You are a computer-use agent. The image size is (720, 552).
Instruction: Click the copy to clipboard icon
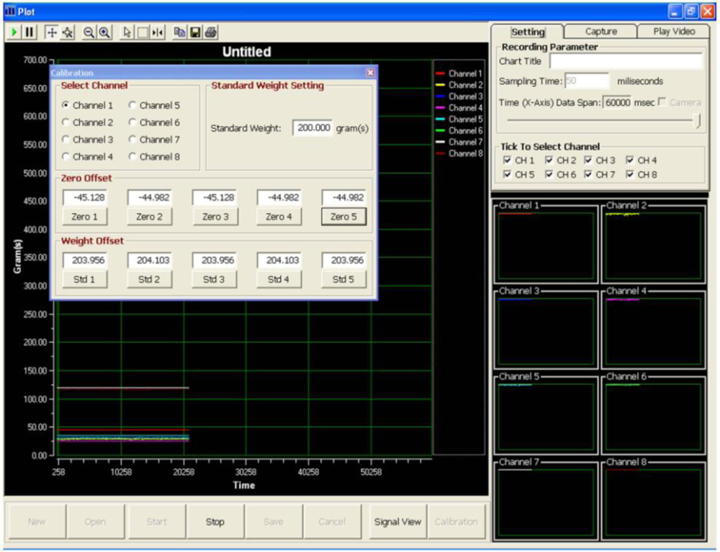179,32
